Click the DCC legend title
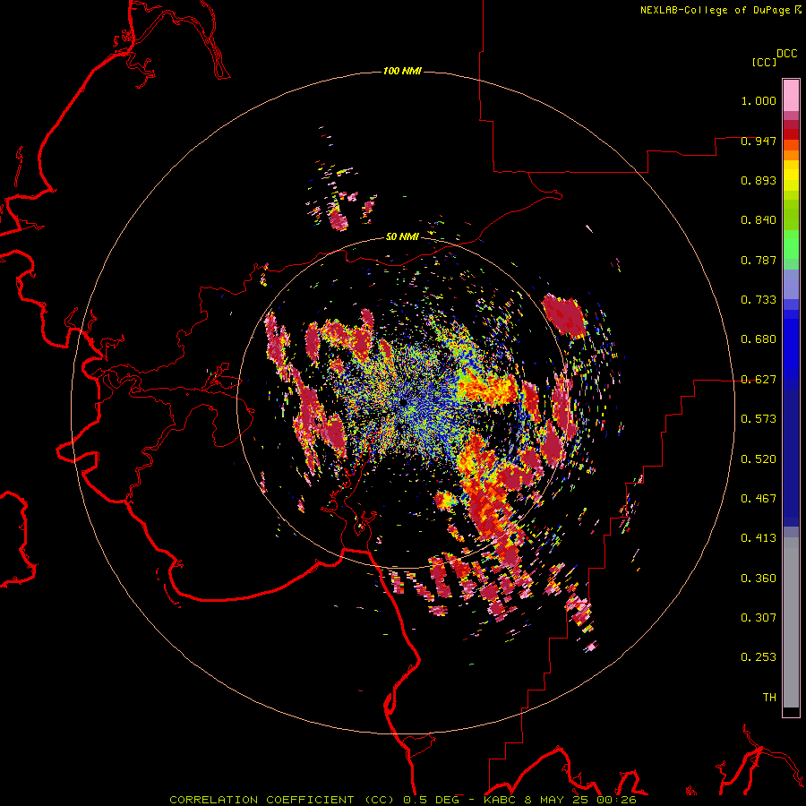Image resolution: width=806 pixels, height=806 pixels. [786, 54]
